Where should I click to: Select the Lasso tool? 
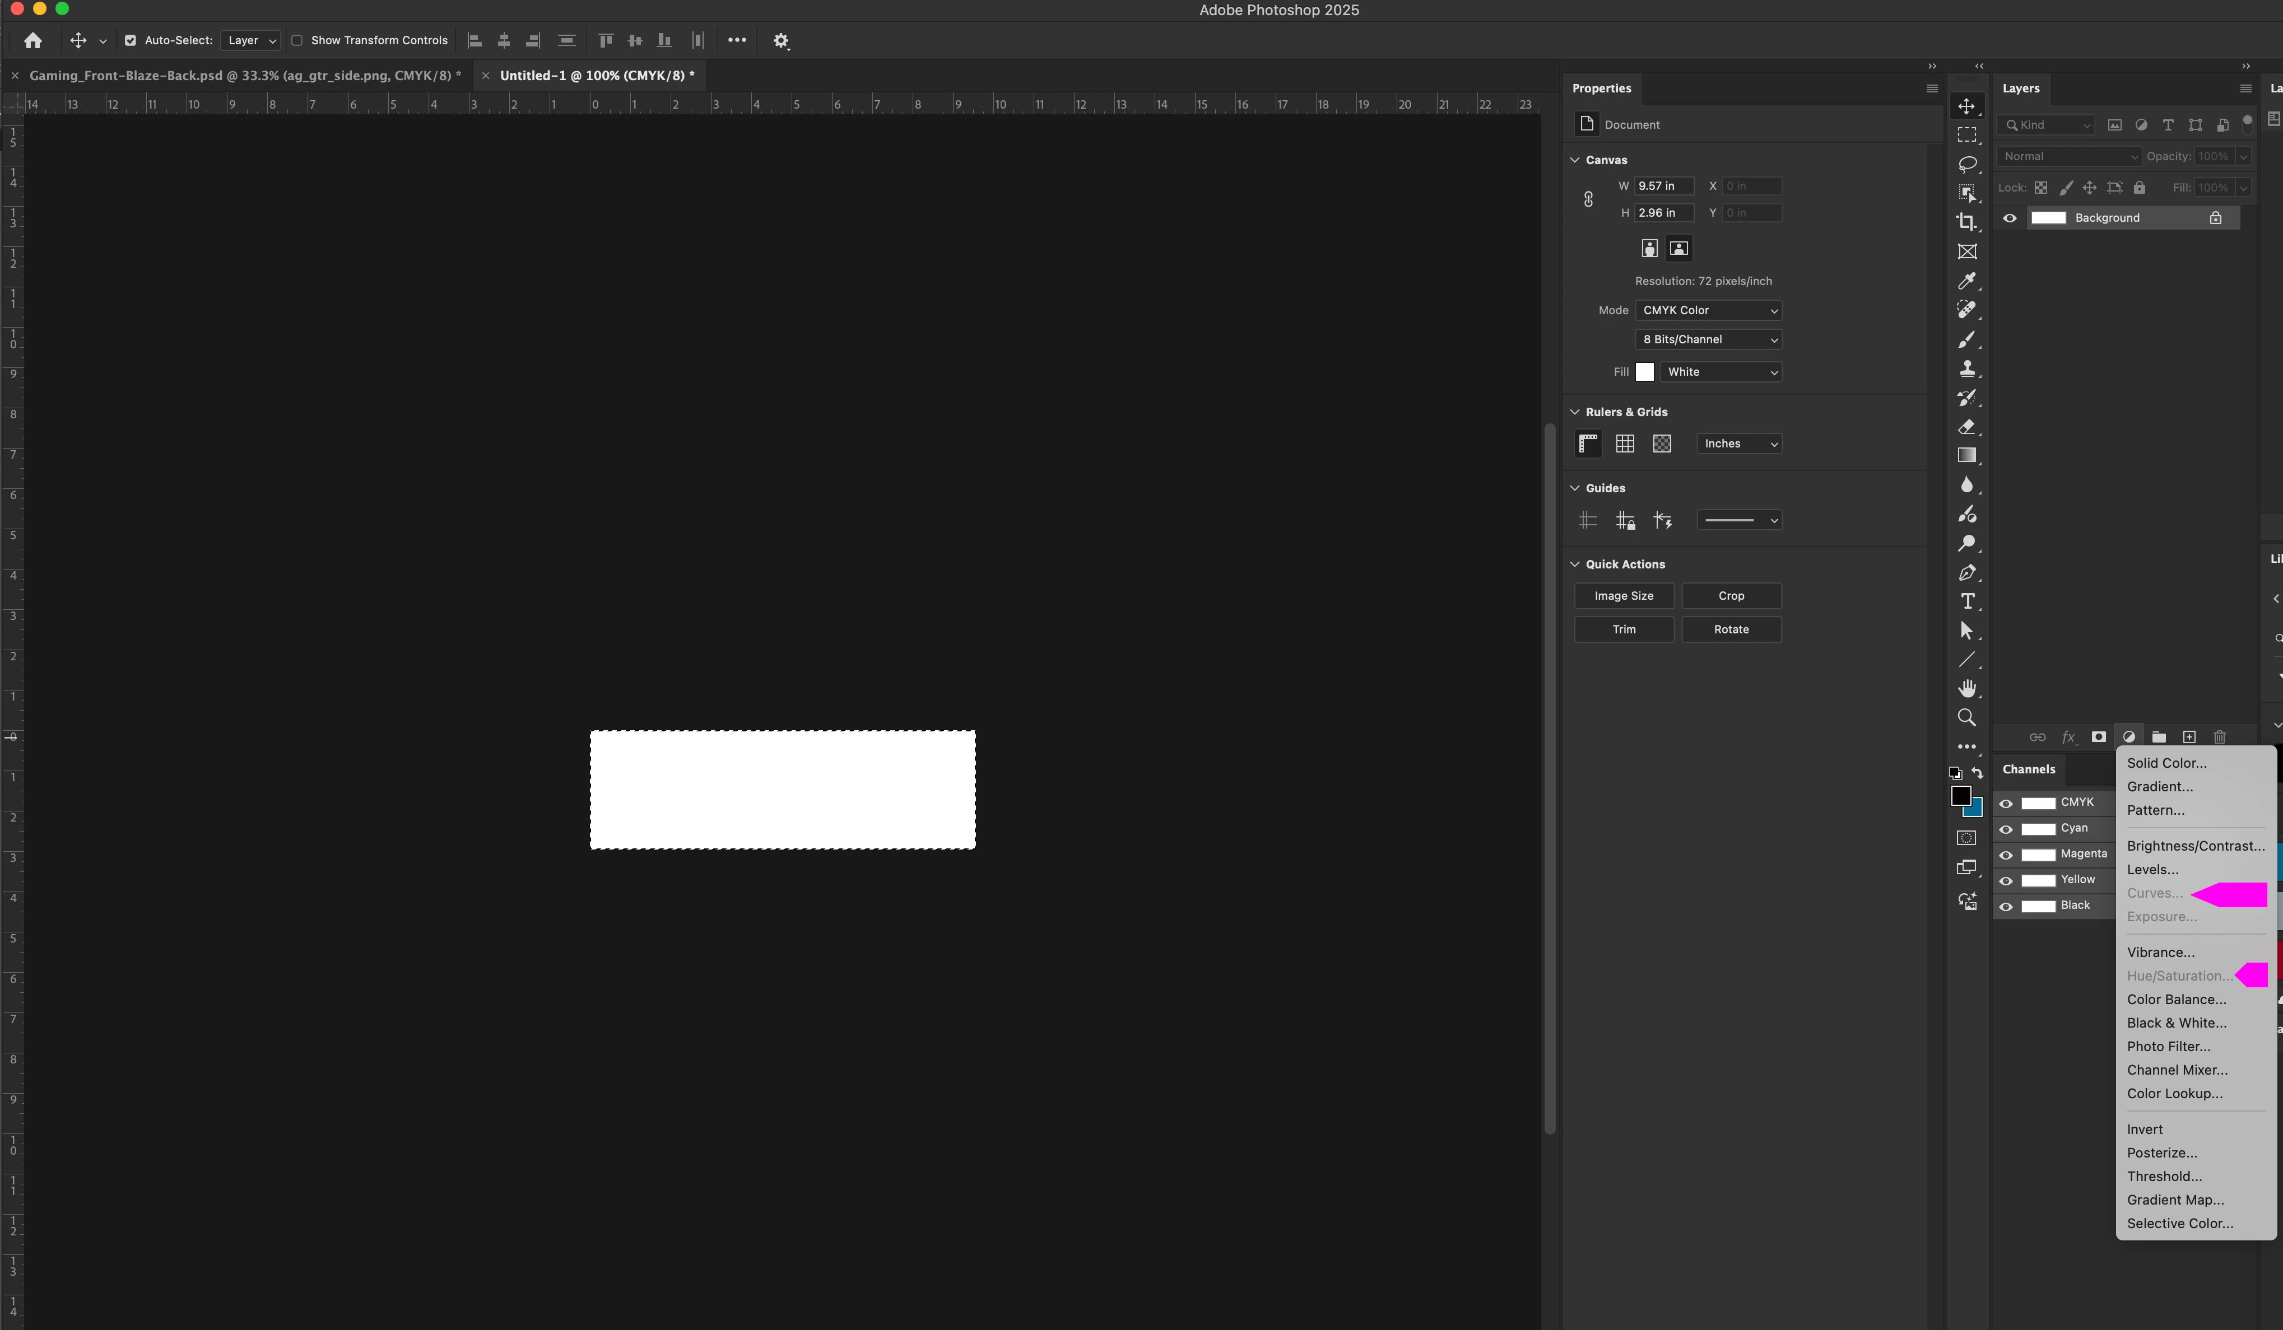(x=1966, y=164)
